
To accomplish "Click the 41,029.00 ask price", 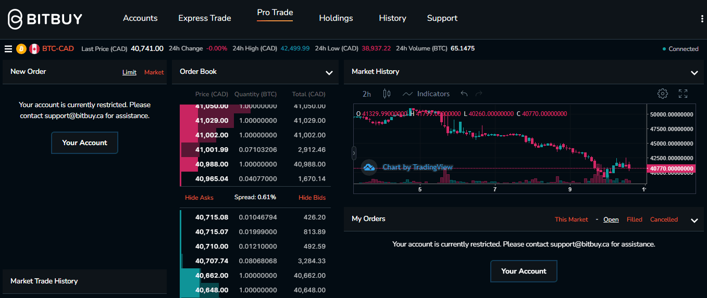I will (x=212, y=120).
